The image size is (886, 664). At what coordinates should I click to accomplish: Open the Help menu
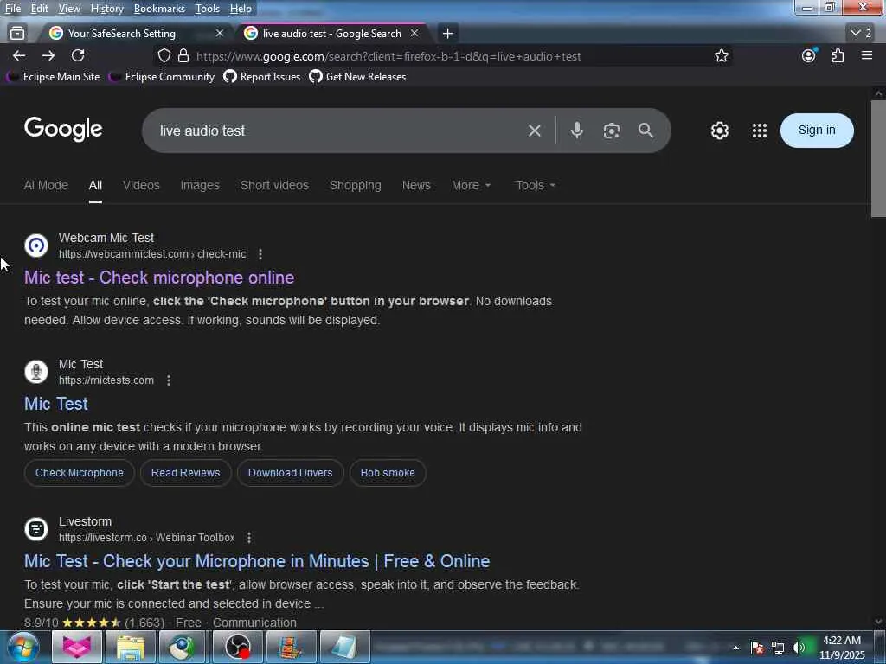pyautogui.click(x=241, y=9)
